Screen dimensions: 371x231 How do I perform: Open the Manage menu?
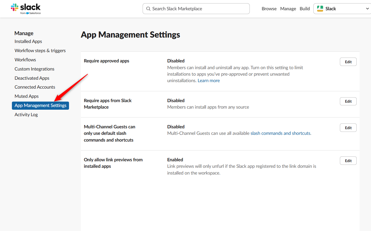pyautogui.click(x=288, y=9)
